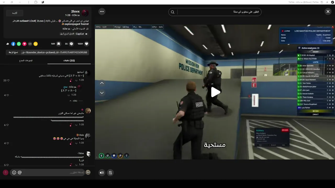Open the original sound link with the music note
Image resolution: width=335 pixels, height=188 pixels.
click(76, 29)
